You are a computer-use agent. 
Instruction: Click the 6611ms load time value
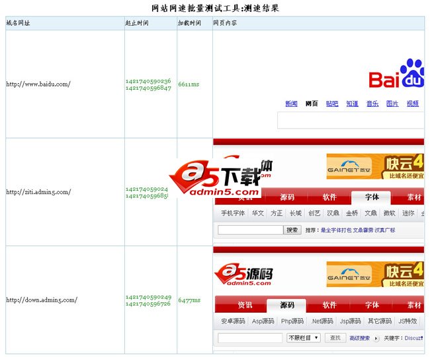click(189, 84)
